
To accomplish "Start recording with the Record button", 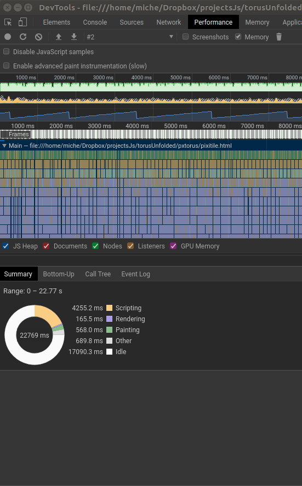I will (8, 37).
